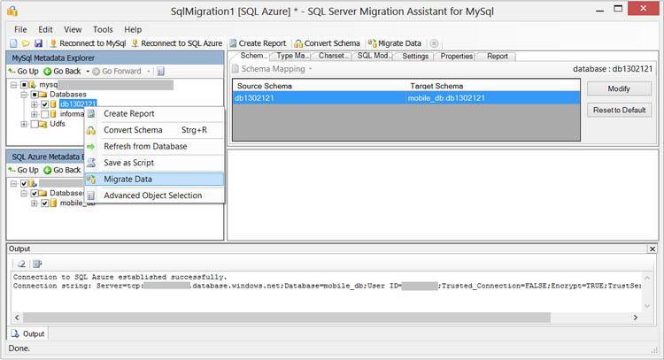Click Go Back in SQL Azure Metadata Explorer

62,170
